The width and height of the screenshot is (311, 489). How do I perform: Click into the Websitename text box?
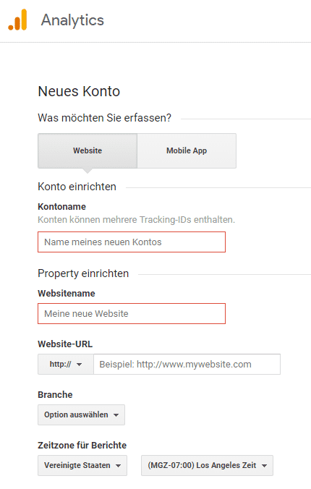pos(132,313)
